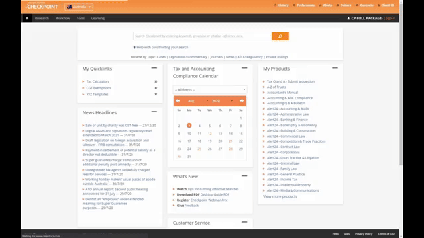Image resolution: width=424 pixels, height=238 pixels.
Task: Click into the Checkpoint search field
Action: click(202, 36)
